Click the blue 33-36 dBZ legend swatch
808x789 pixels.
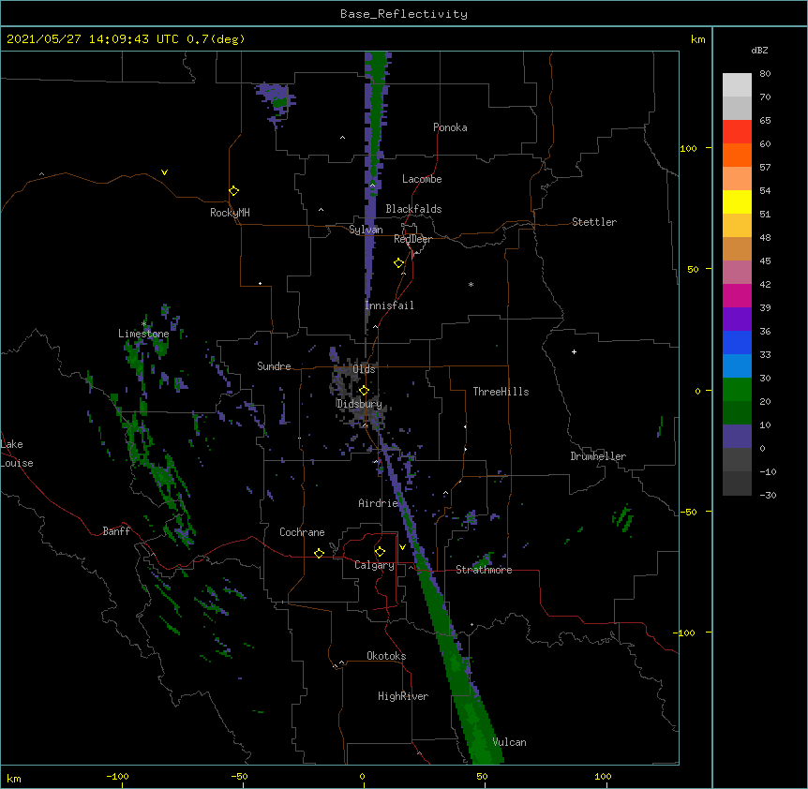(737, 342)
